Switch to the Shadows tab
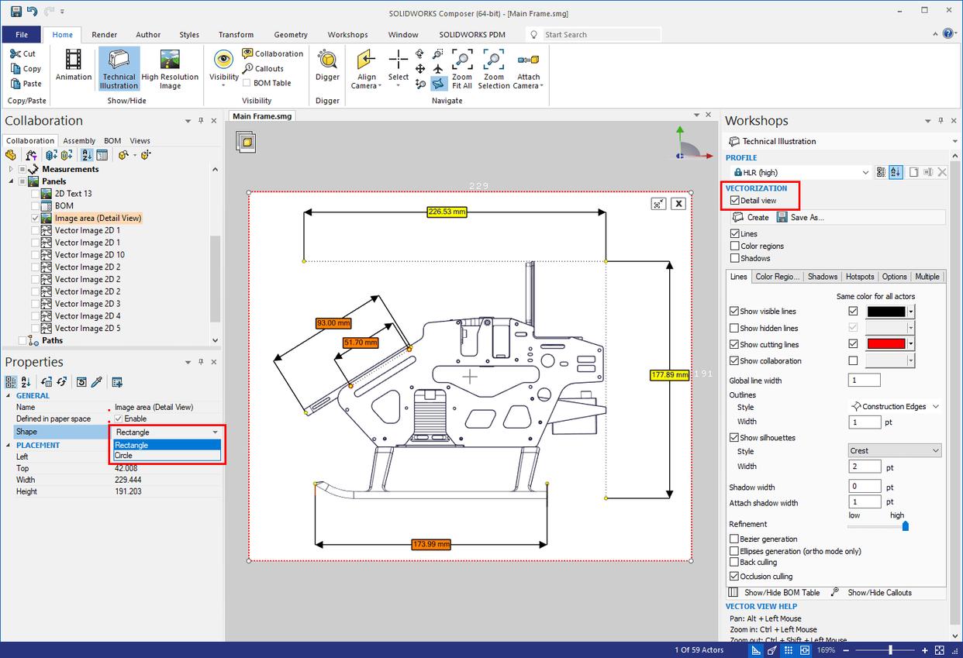 [822, 276]
